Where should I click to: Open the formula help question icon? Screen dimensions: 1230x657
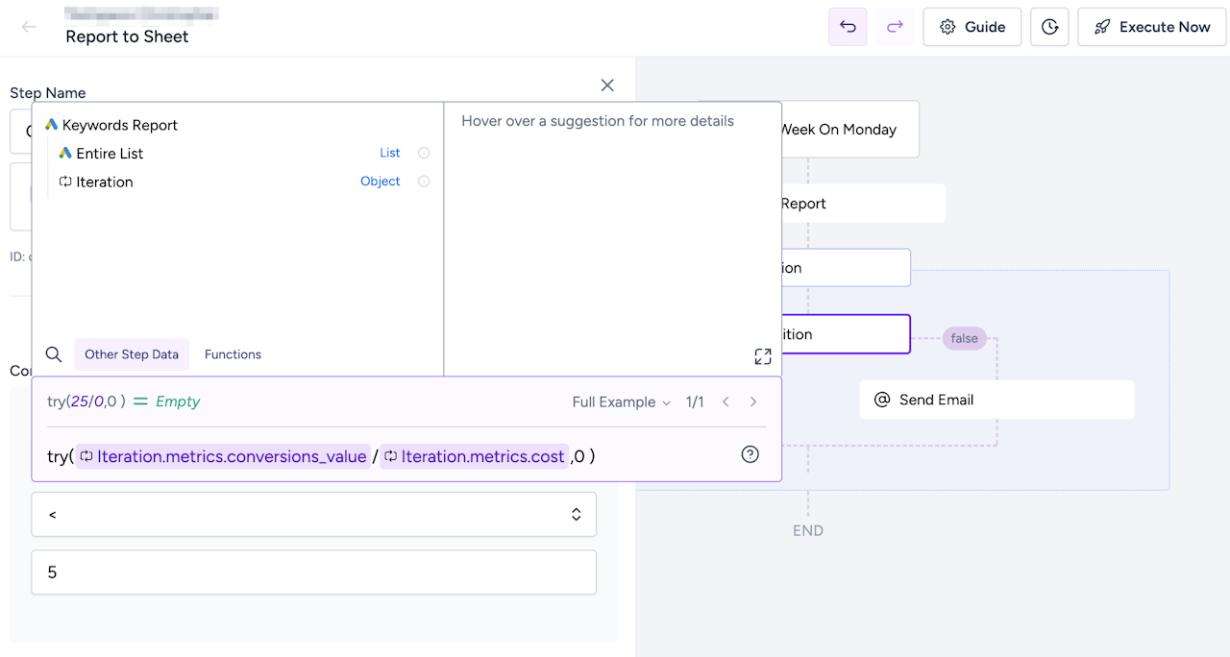750,455
